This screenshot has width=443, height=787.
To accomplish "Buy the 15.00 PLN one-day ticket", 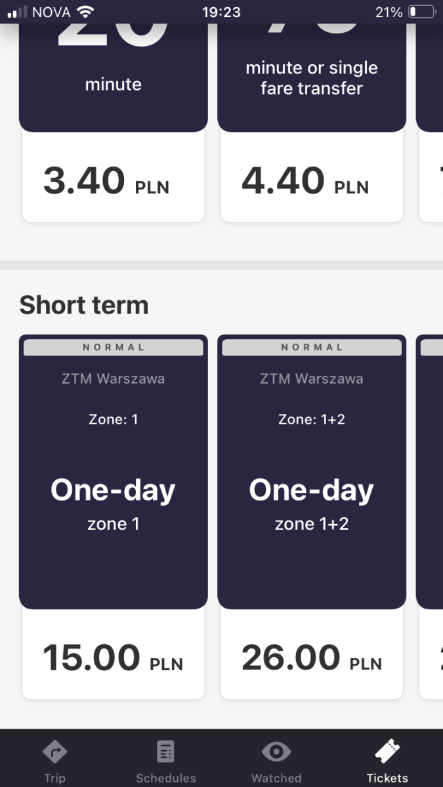I will point(113,658).
